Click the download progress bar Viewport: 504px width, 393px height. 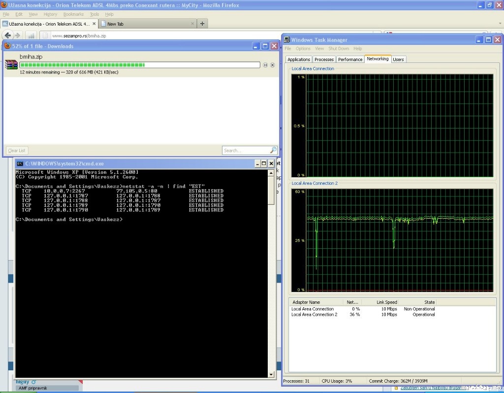140,65
